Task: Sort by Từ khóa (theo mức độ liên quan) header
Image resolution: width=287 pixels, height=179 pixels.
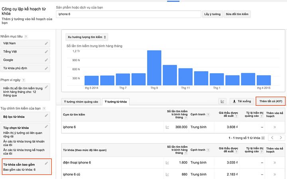Action: (x=85, y=150)
